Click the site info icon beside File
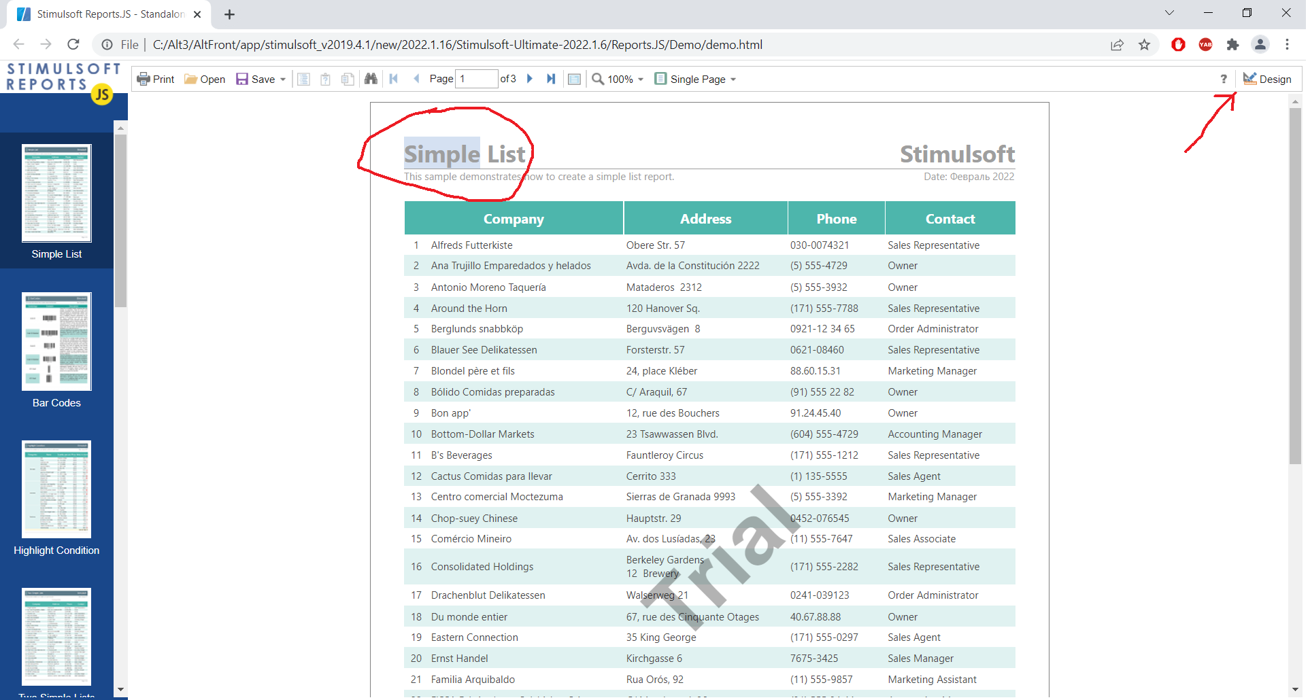The width and height of the screenshot is (1310, 700). tap(107, 45)
